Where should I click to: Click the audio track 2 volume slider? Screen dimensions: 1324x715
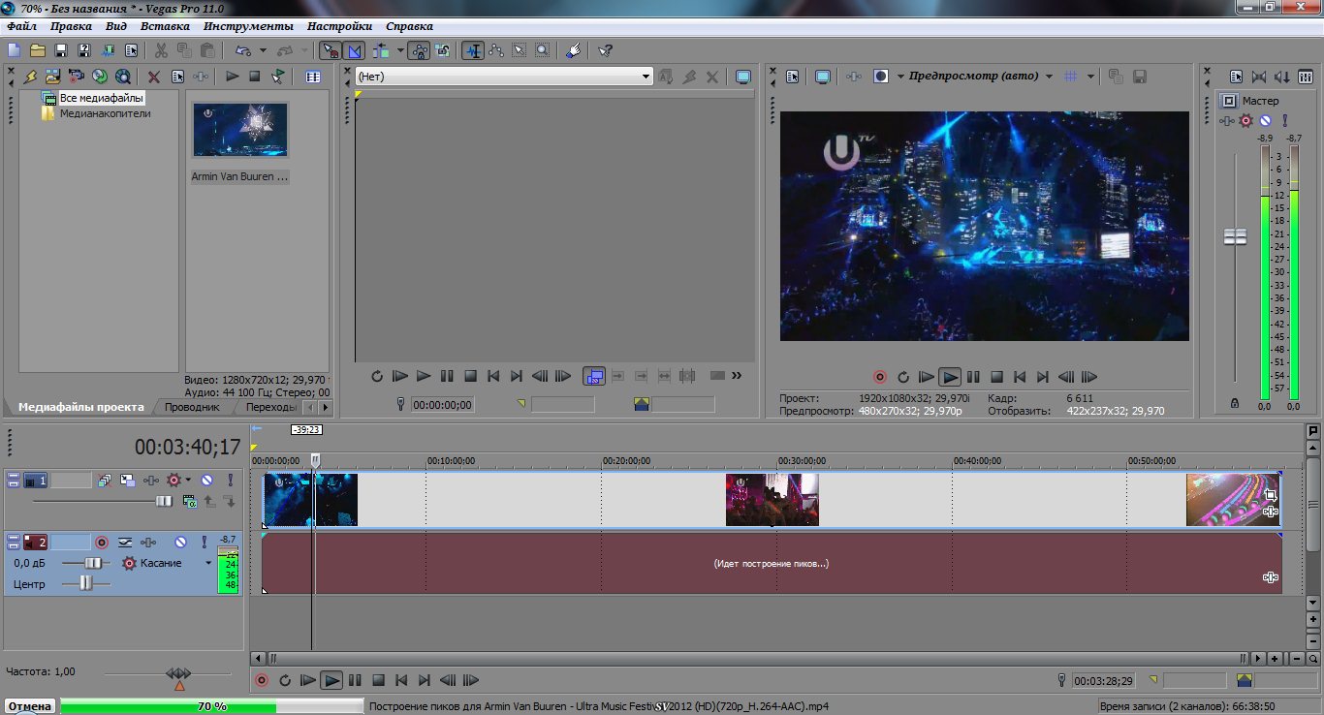(93, 563)
